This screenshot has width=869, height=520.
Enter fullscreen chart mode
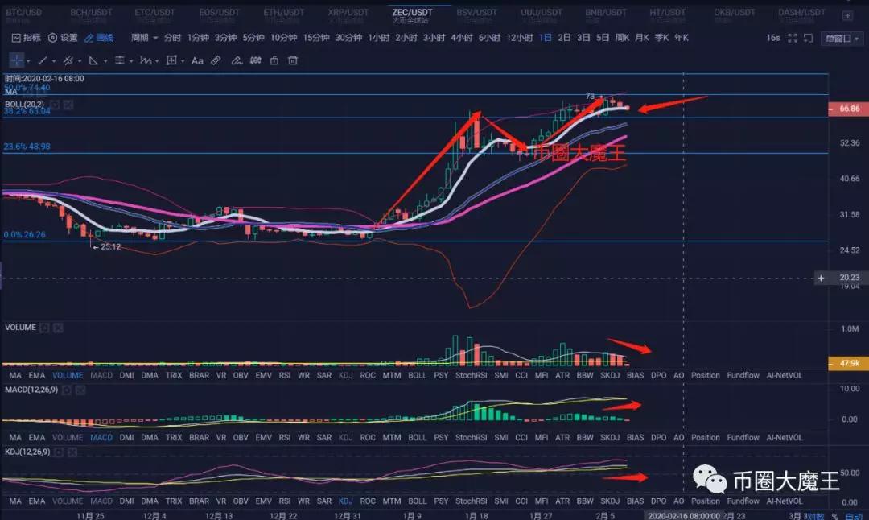(x=793, y=38)
